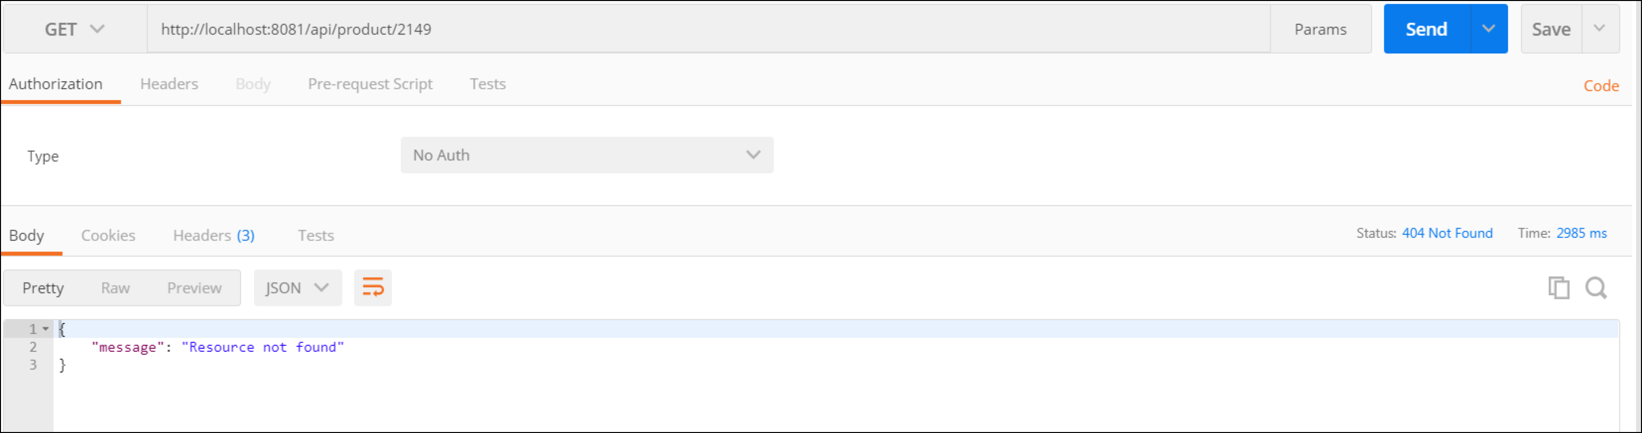This screenshot has height=433, width=1642.
Task: Expand the Send button arrow options
Action: [1488, 29]
